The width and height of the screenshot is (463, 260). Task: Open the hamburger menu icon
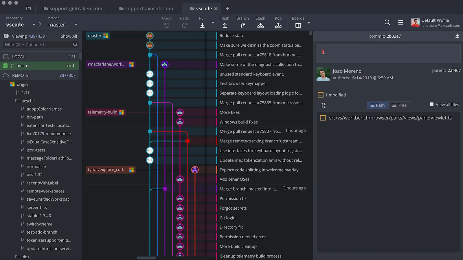click(400, 22)
